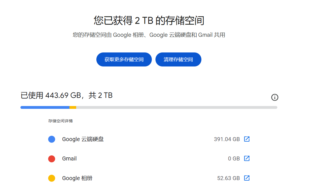Viewport: 321px width, 184px height.
Task: Click the yellow Google 相册 color dot
Action: 52,178
